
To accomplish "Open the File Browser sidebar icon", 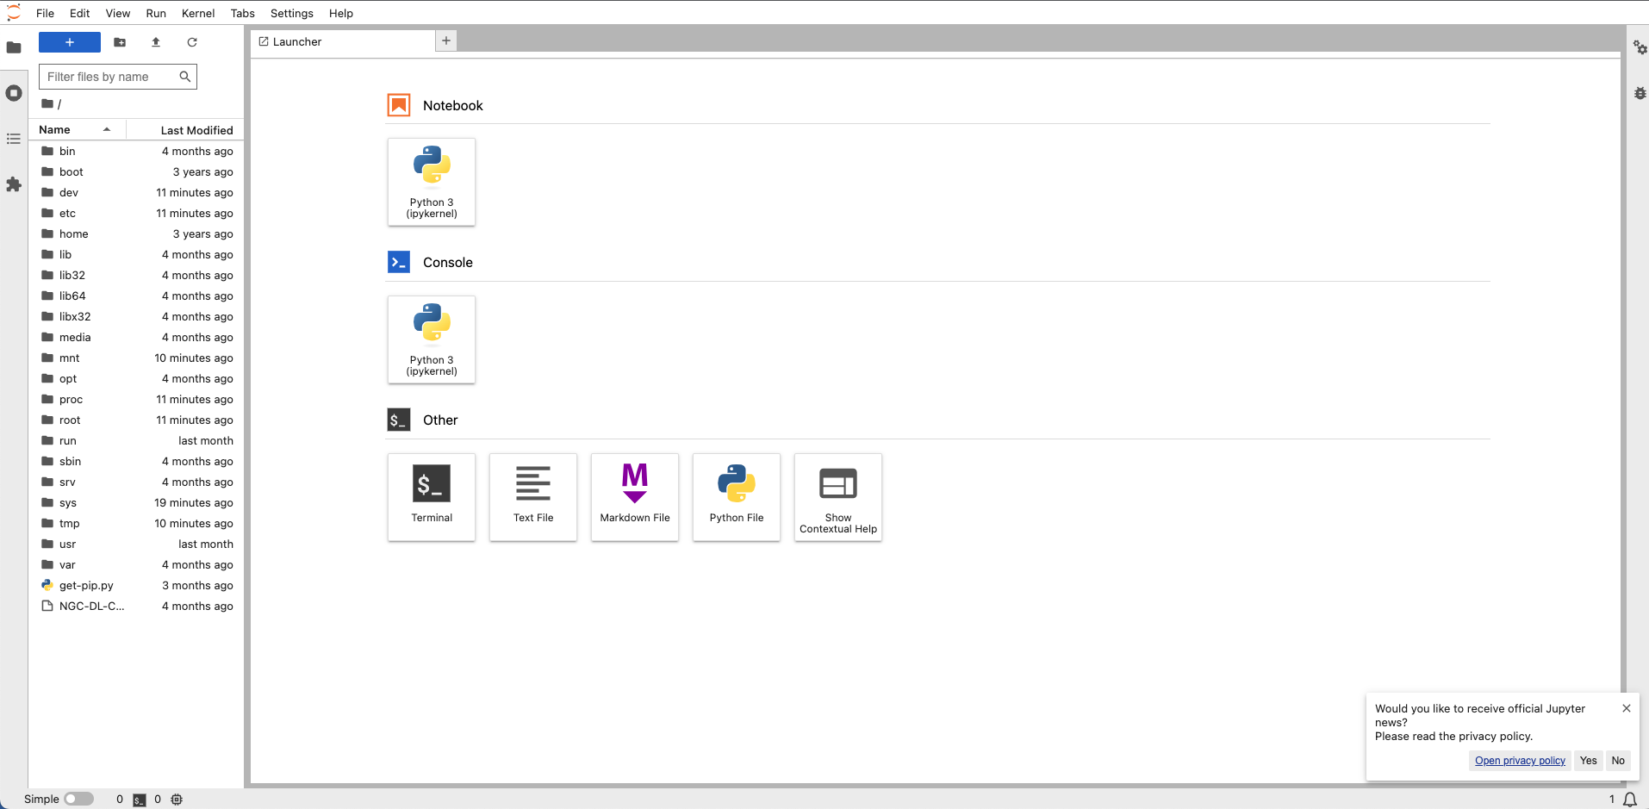I will click(x=14, y=47).
